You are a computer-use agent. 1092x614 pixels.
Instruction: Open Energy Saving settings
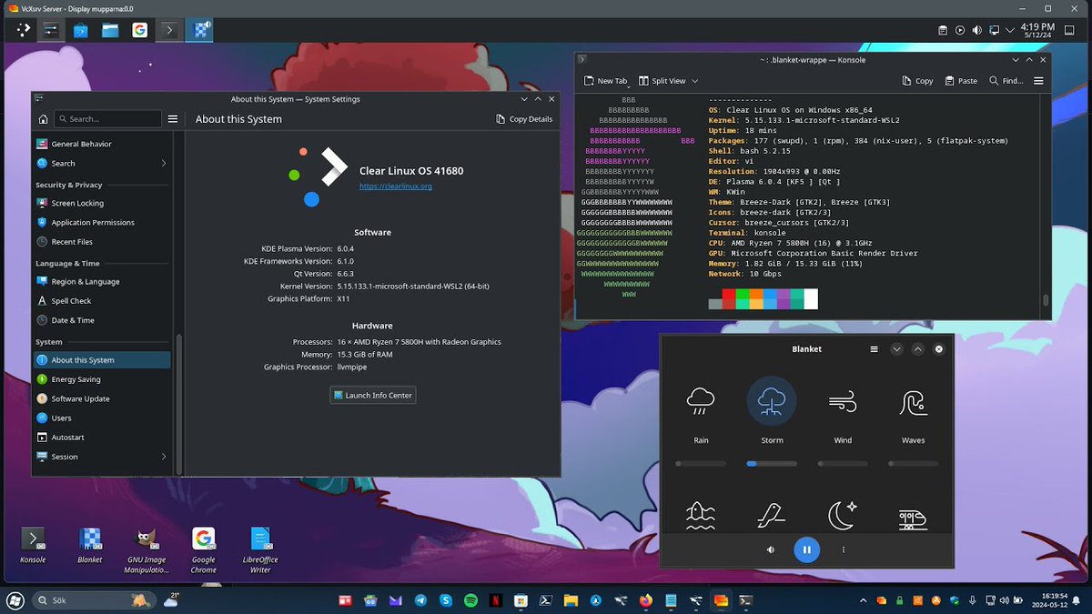click(x=102, y=379)
